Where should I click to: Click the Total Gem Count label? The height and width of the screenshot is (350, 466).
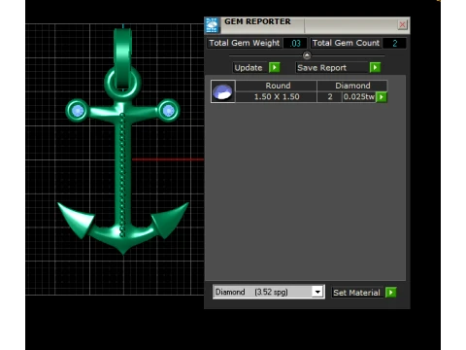pyautogui.click(x=346, y=43)
